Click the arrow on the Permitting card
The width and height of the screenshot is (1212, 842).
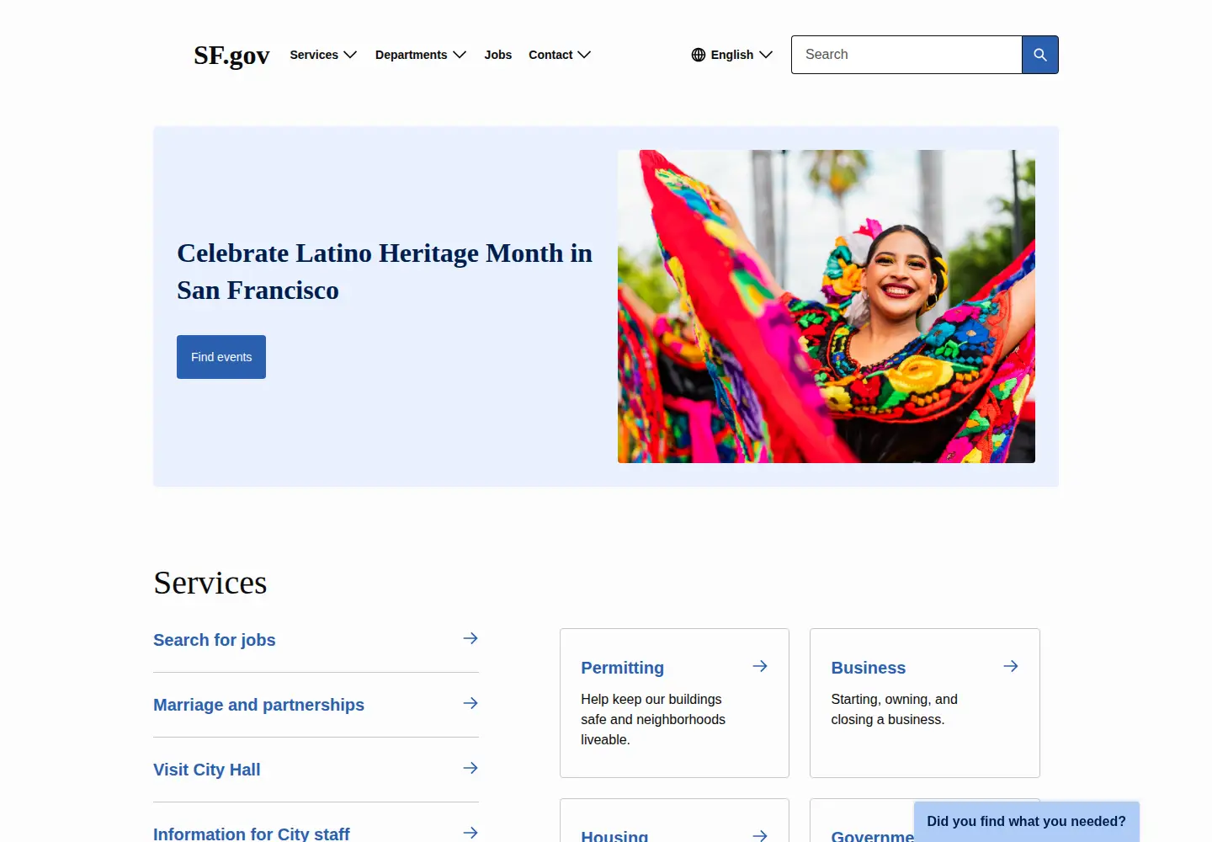point(760,666)
